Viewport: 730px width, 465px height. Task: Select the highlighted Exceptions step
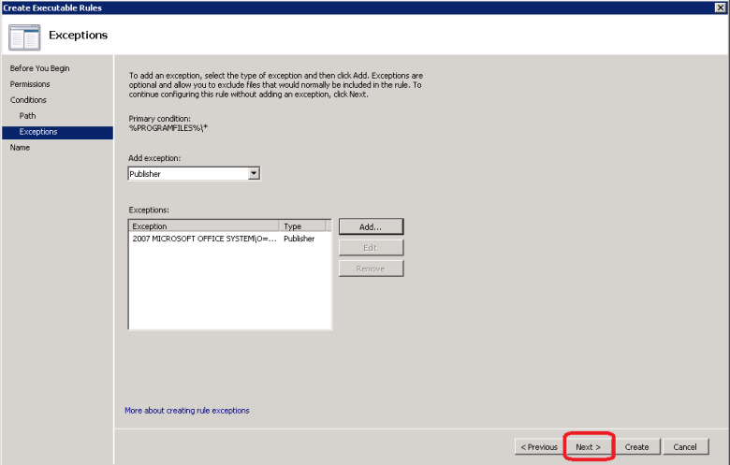(x=38, y=132)
